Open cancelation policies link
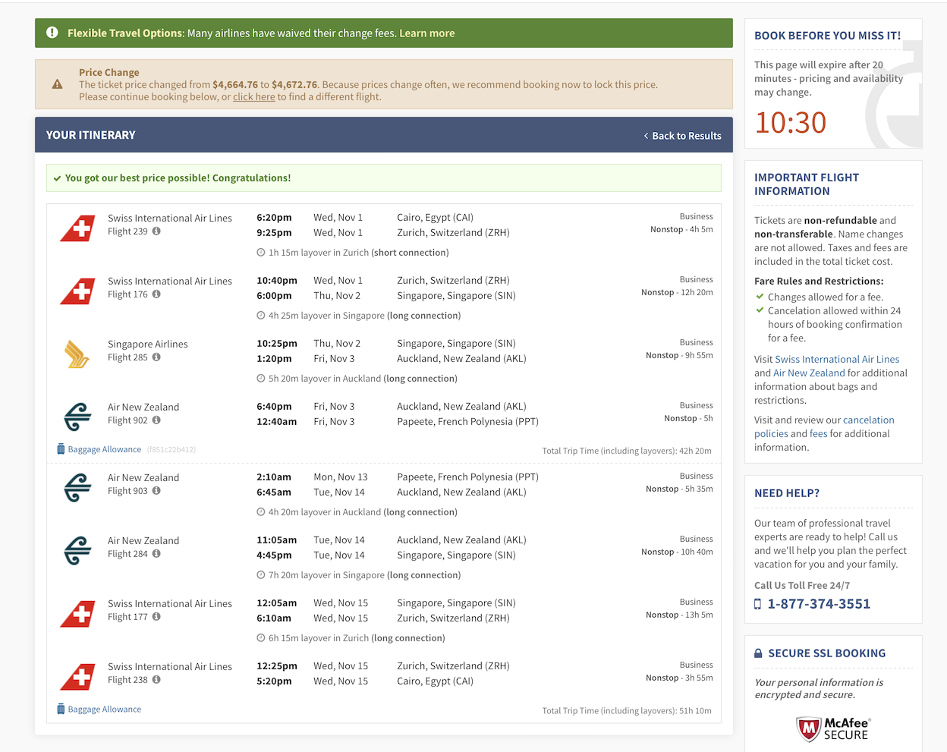This screenshot has width=947, height=752. pyautogui.click(x=824, y=427)
